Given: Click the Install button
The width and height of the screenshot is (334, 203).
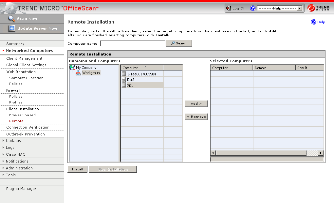Looking at the screenshot, I should point(77,169).
